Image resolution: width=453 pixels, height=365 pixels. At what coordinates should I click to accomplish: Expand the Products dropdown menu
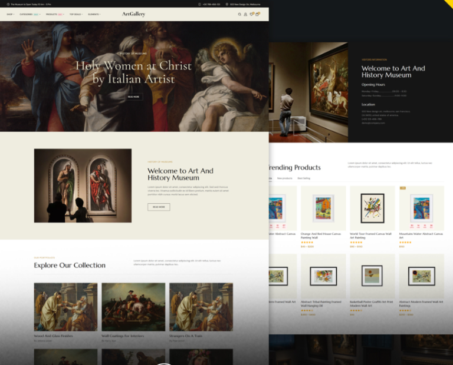click(53, 14)
